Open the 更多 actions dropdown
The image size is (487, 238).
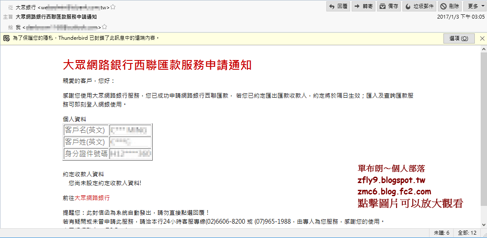point(475,6)
